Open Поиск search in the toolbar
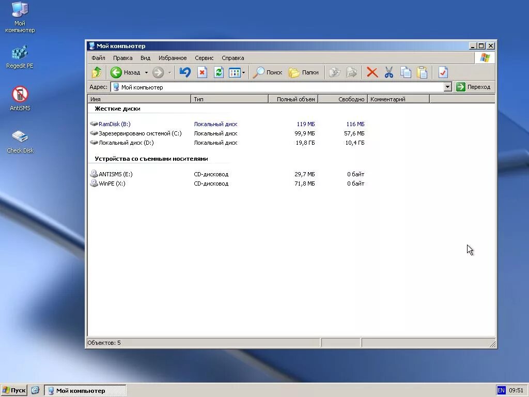529x397 pixels. (268, 72)
